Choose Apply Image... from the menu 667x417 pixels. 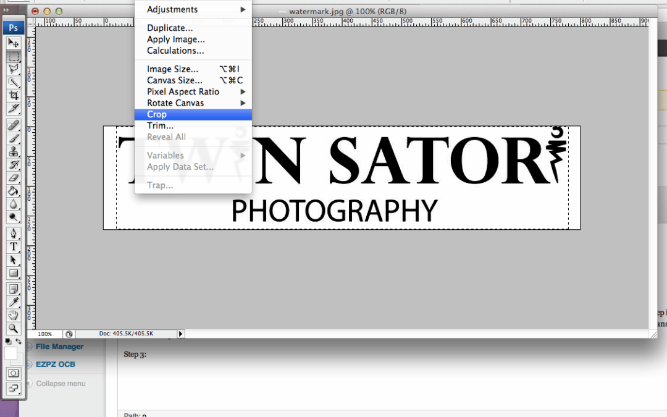click(x=193, y=39)
